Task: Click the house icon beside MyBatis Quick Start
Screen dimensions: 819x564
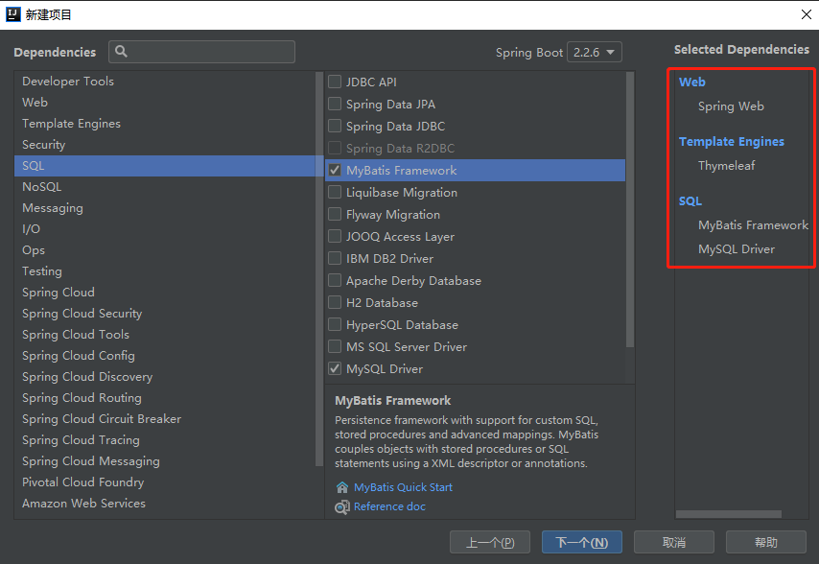Action: pyautogui.click(x=342, y=486)
